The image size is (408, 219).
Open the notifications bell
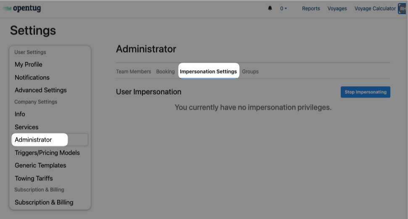click(x=270, y=8)
